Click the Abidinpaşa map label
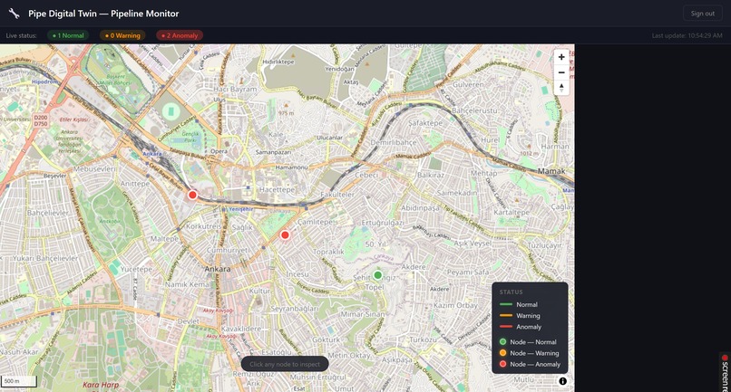731x392 pixels. [x=420, y=208]
